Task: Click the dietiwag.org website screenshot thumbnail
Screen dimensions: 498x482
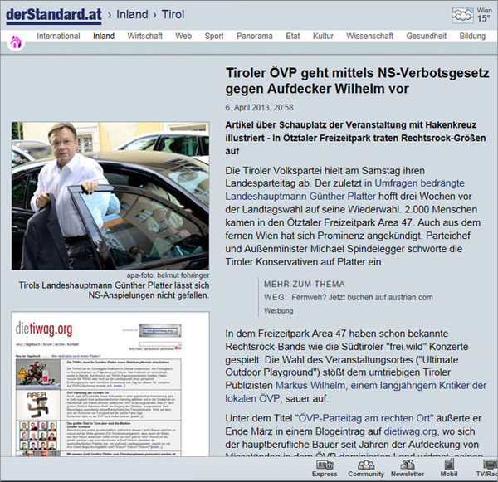Action: pyautogui.click(x=110, y=384)
